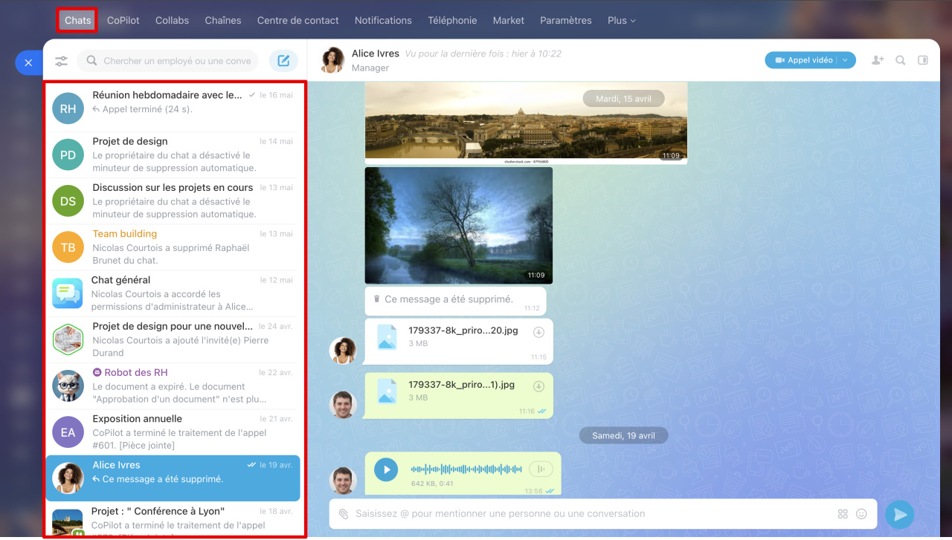Select the Alice Ivres conversation

click(x=173, y=478)
